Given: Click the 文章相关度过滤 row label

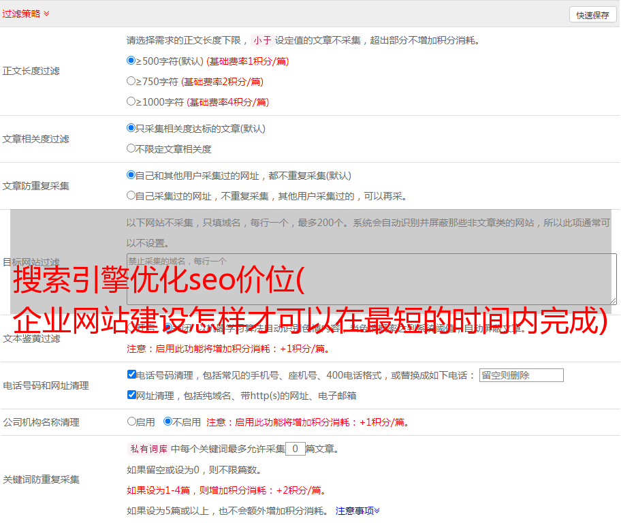Looking at the screenshot, I should coord(35,139).
